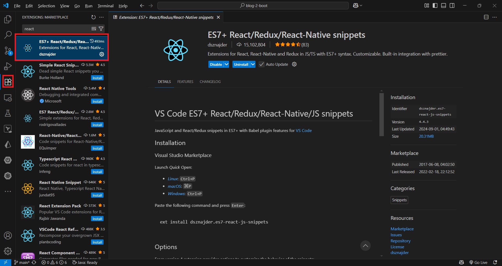Open the Issues resource link

(x=396, y=235)
